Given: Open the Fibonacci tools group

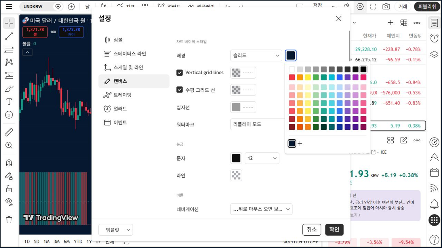Looking at the screenshot, I should pyautogui.click(x=9, y=49).
